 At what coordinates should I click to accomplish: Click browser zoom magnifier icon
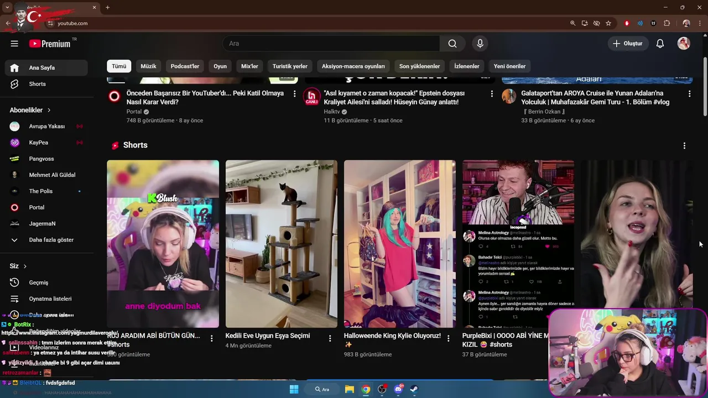tap(572, 23)
